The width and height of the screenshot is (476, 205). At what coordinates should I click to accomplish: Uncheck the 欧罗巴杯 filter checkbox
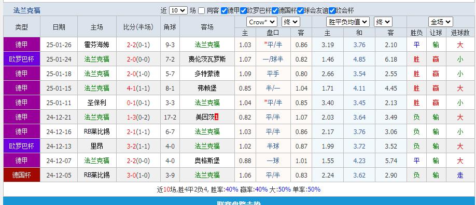tap(243, 11)
